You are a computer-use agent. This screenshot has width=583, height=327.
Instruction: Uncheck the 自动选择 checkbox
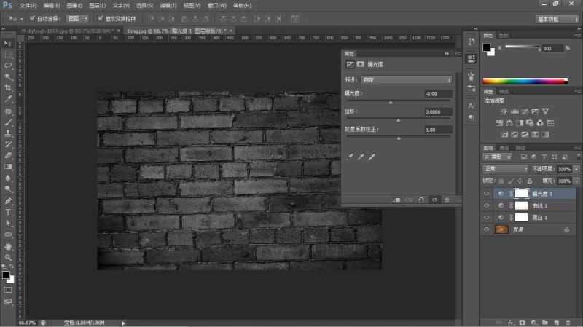tap(32, 18)
